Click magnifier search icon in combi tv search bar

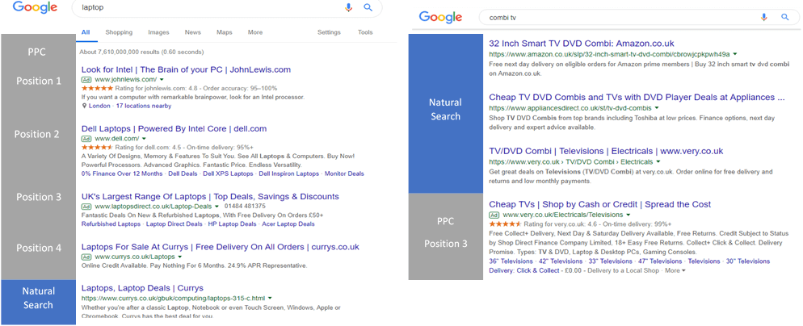click(785, 17)
